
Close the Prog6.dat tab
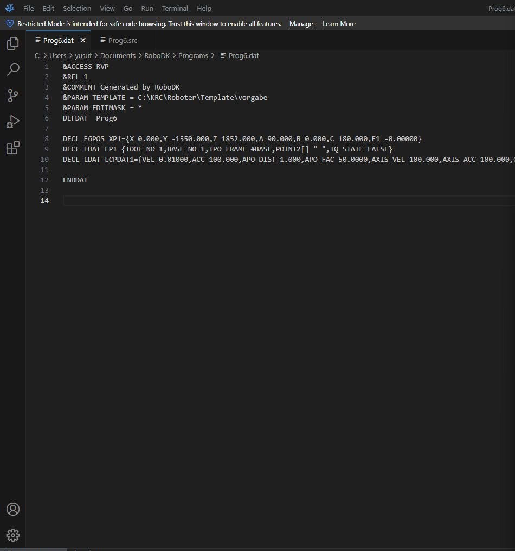83,41
